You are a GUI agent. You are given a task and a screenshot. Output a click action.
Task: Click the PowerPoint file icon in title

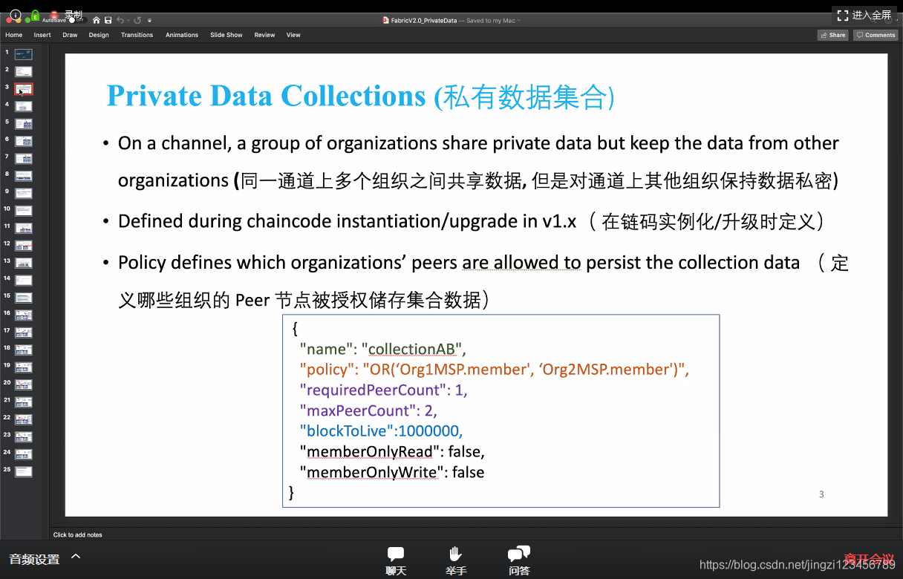click(x=386, y=21)
